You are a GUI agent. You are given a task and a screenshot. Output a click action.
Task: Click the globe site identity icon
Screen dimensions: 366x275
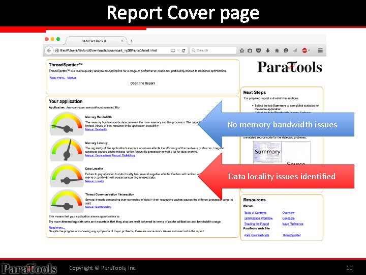pyautogui.click(x=57, y=50)
